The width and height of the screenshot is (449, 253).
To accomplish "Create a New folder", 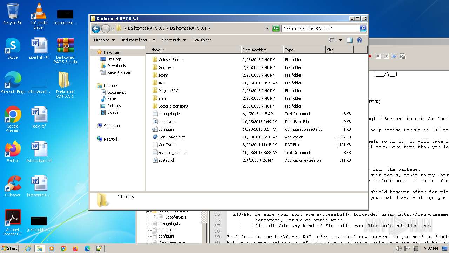I will coord(202,40).
